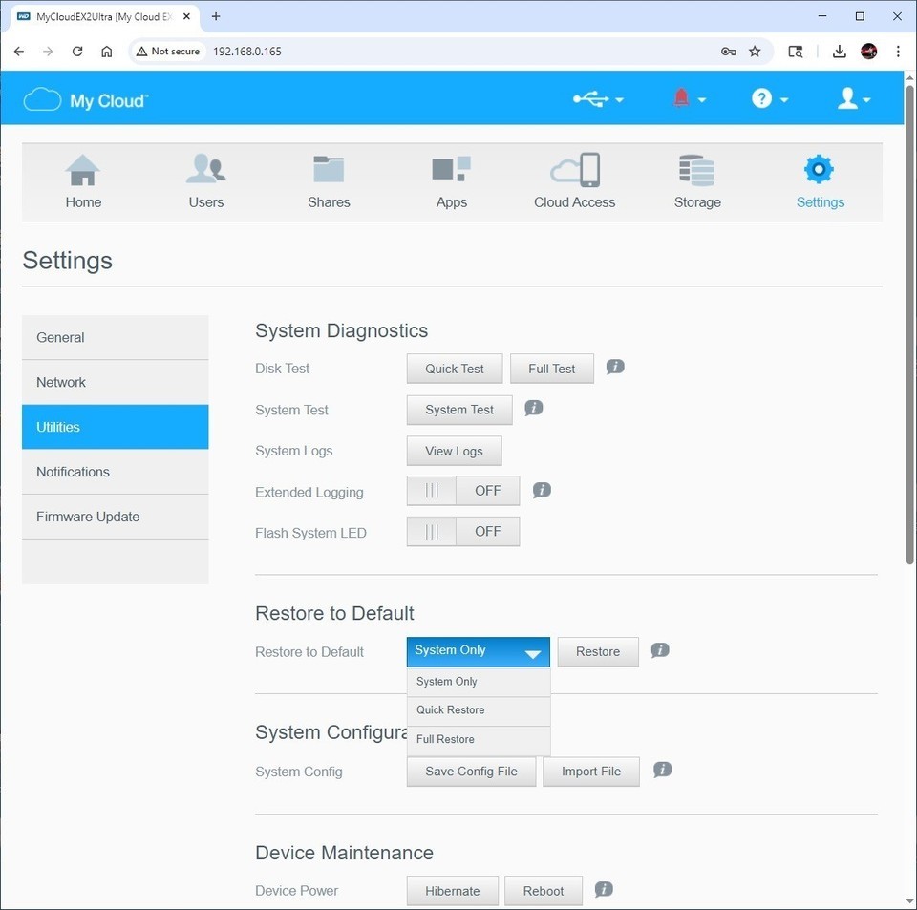This screenshot has height=910, width=917.
Task: Enable the Flash System LED switch
Action: tap(462, 532)
